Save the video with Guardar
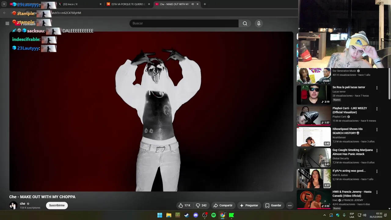 point(273,205)
